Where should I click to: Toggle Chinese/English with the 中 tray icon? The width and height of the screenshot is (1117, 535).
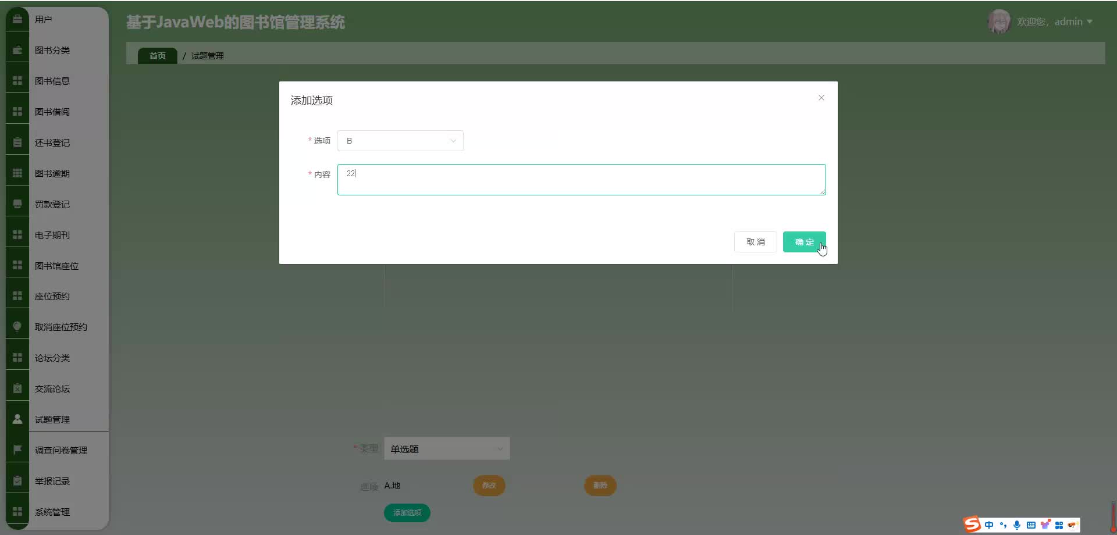point(989,524)
